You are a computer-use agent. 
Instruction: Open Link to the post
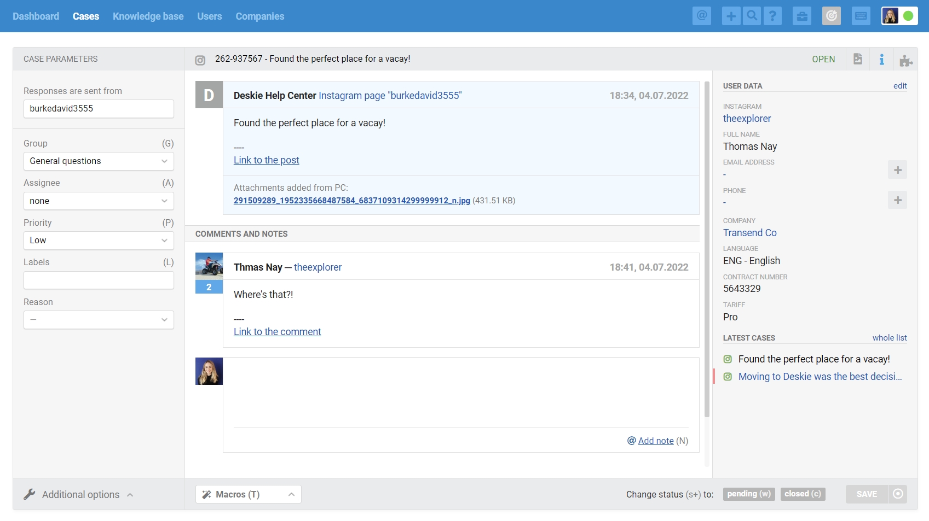tap(267, 160)
